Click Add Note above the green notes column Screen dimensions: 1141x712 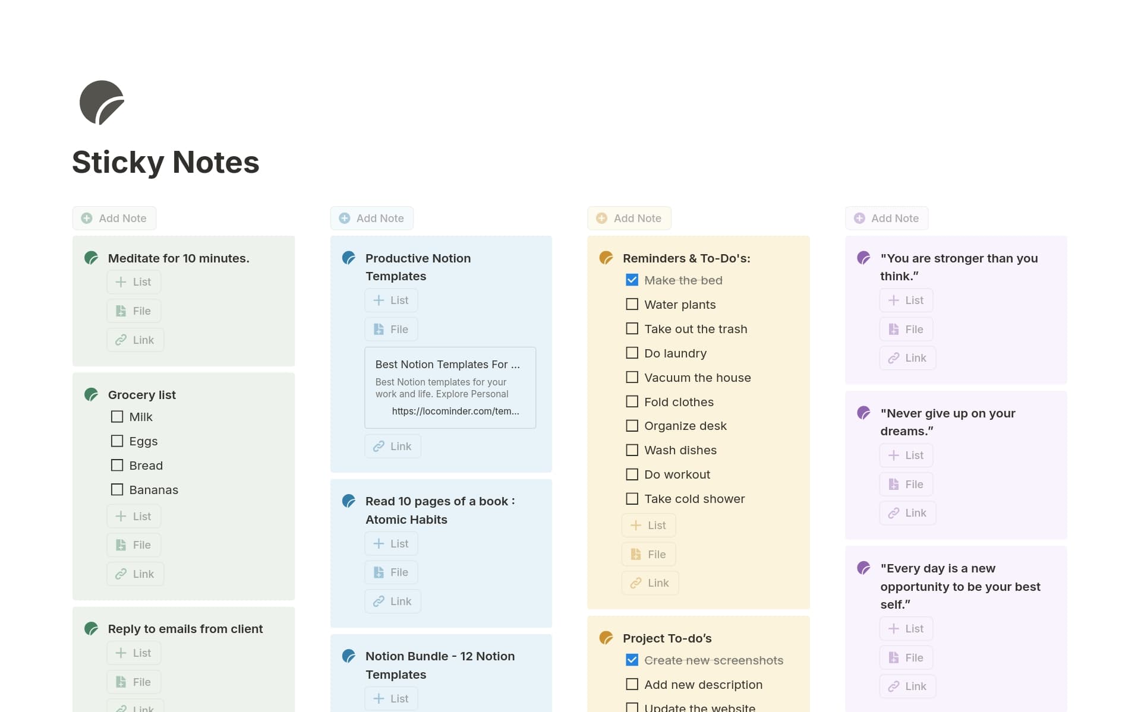pyautogui.click(x=114, y=218)
